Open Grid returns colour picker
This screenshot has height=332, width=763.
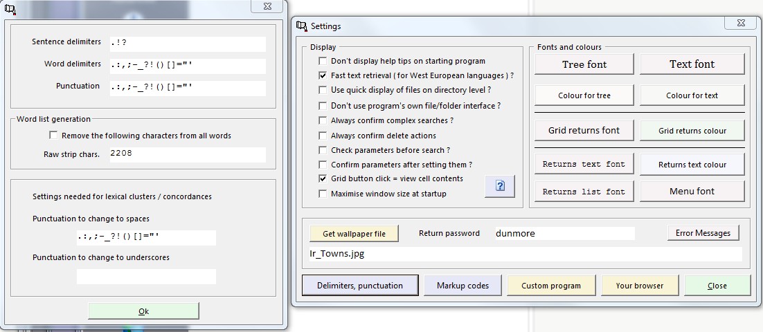click(692, 130)
